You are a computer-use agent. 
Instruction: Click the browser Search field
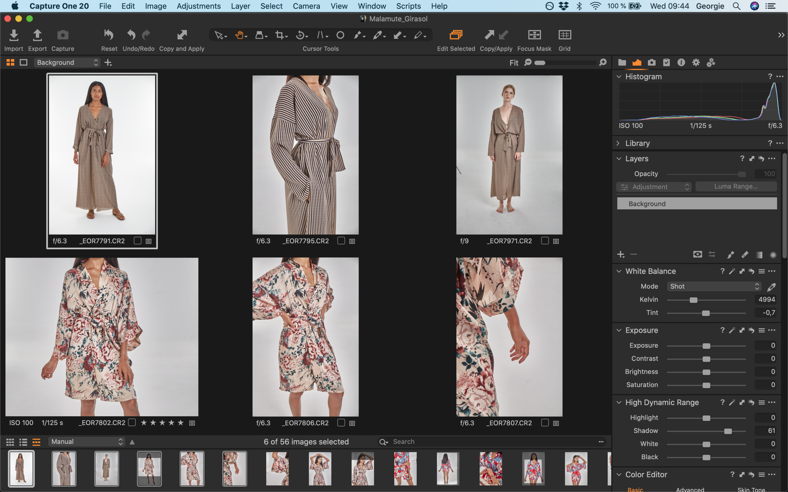click(492, 442)
